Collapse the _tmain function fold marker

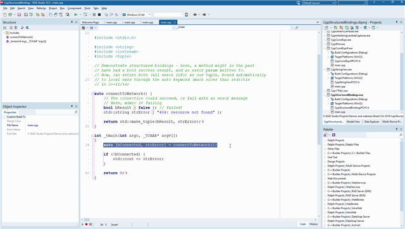click(x=92, y=136)
